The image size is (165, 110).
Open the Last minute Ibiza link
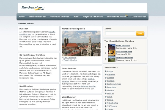click(x=114, y=84)
